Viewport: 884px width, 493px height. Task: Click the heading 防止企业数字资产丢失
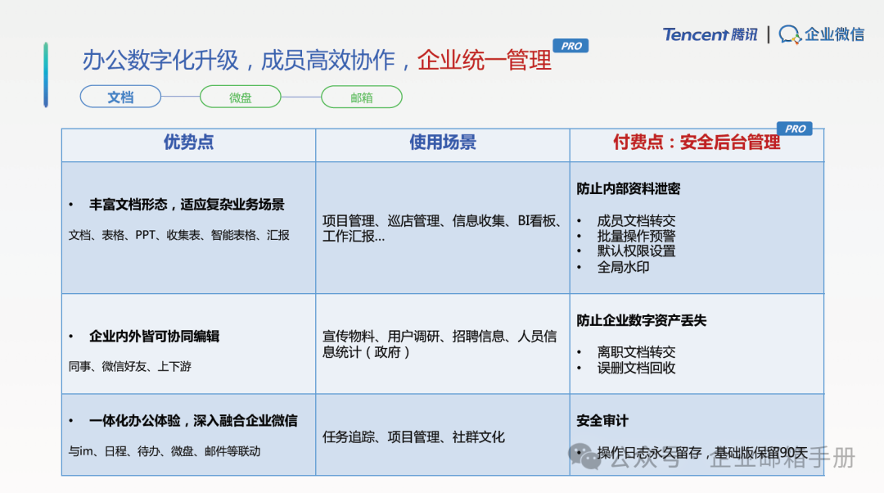pos(641,320)
